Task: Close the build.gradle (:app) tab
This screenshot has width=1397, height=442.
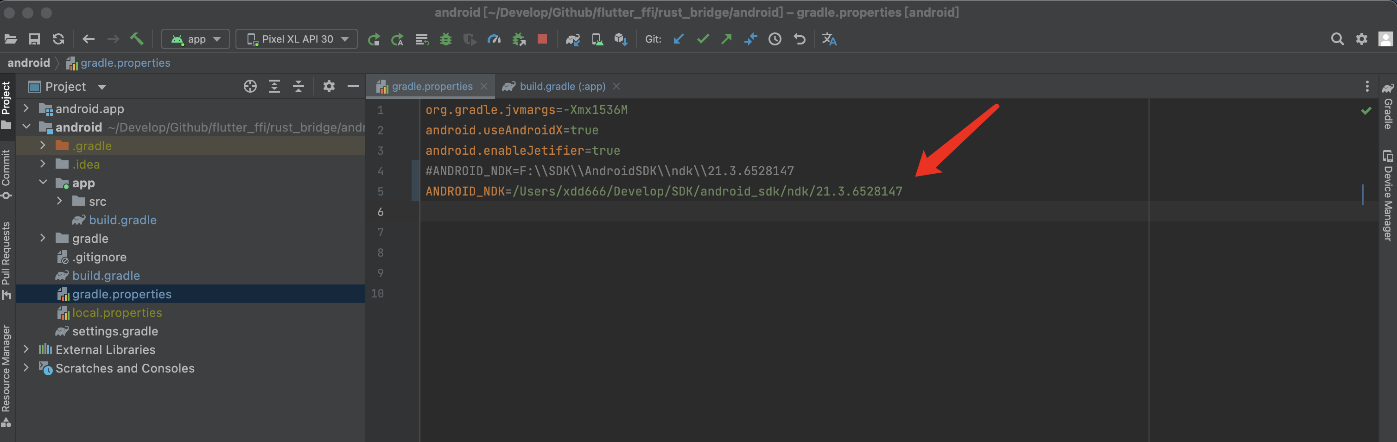Action: 616,86
